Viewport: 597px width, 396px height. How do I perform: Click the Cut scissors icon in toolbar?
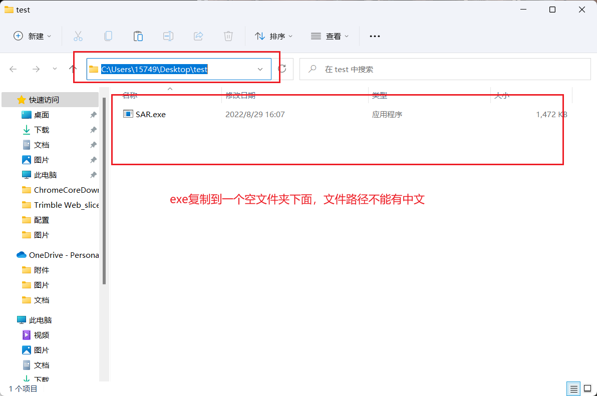click(x=78, y=36)
